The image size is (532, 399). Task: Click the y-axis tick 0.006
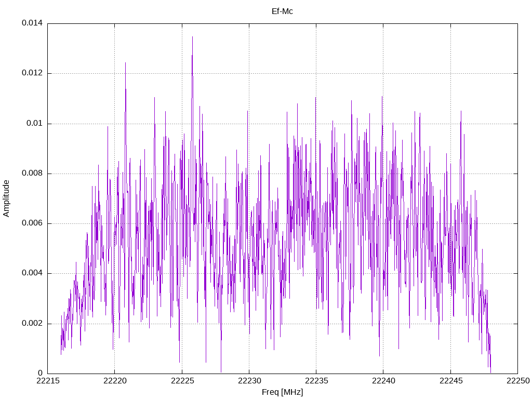tap(32, 223)
